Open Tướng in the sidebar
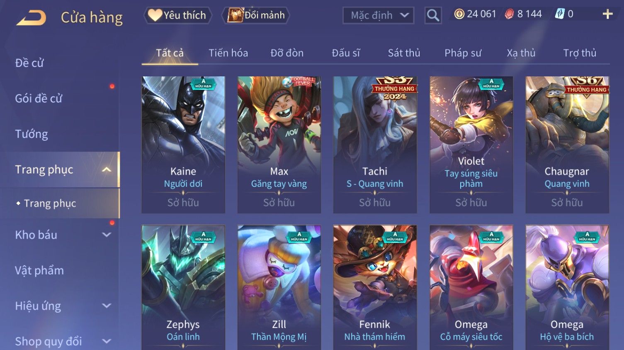The height and width of the screenshot is (350, 624). tap(32, 134)
